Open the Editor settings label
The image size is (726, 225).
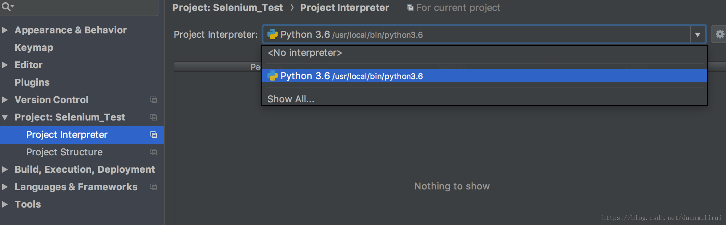tap(28, 65)
